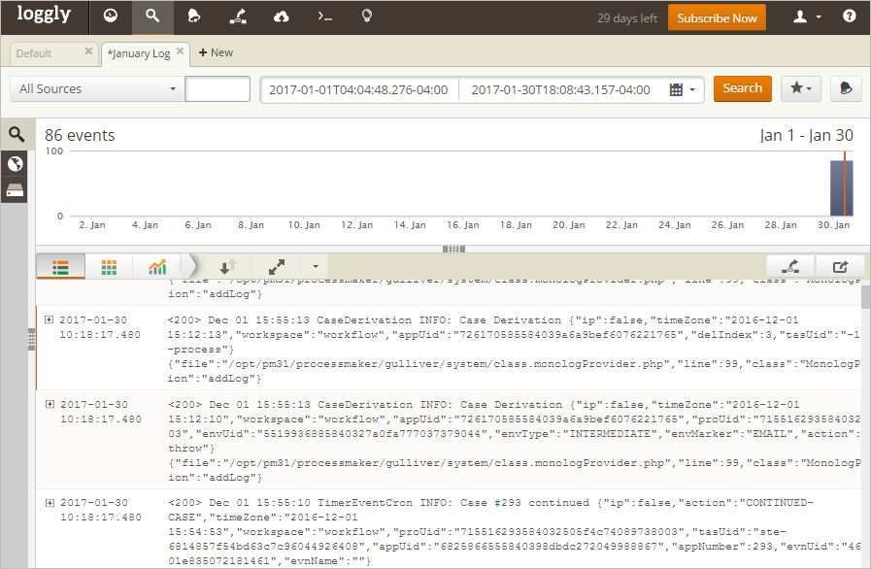Click the lightbulb icon in top navbar
871x569 pixels.
coord(367,17)
